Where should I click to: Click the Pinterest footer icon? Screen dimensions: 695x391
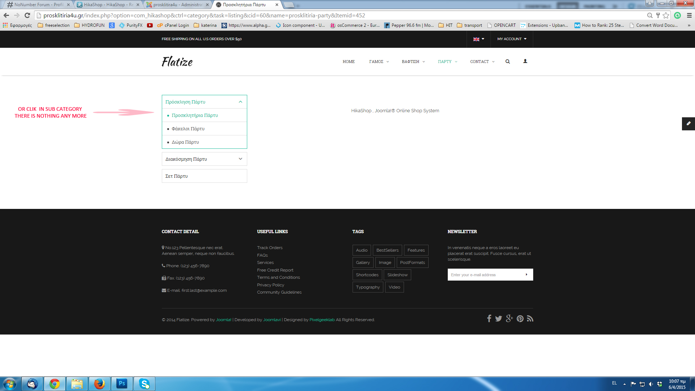(x=520, y=319)
